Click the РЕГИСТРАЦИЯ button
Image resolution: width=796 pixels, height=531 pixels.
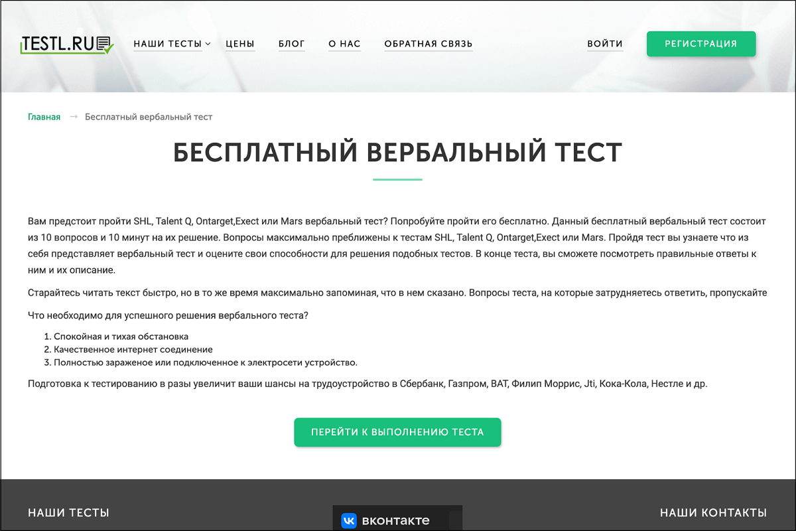[701, 44]
